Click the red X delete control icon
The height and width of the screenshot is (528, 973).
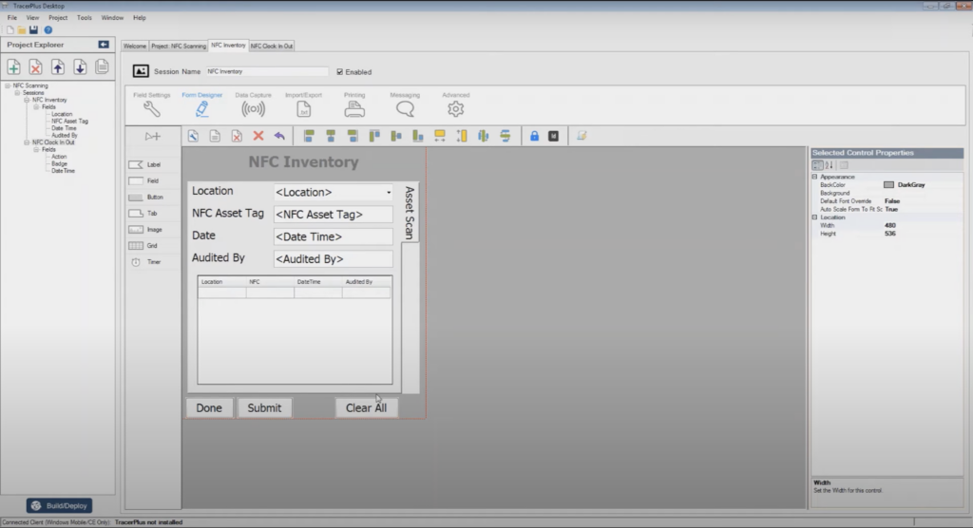pos(258,136)
